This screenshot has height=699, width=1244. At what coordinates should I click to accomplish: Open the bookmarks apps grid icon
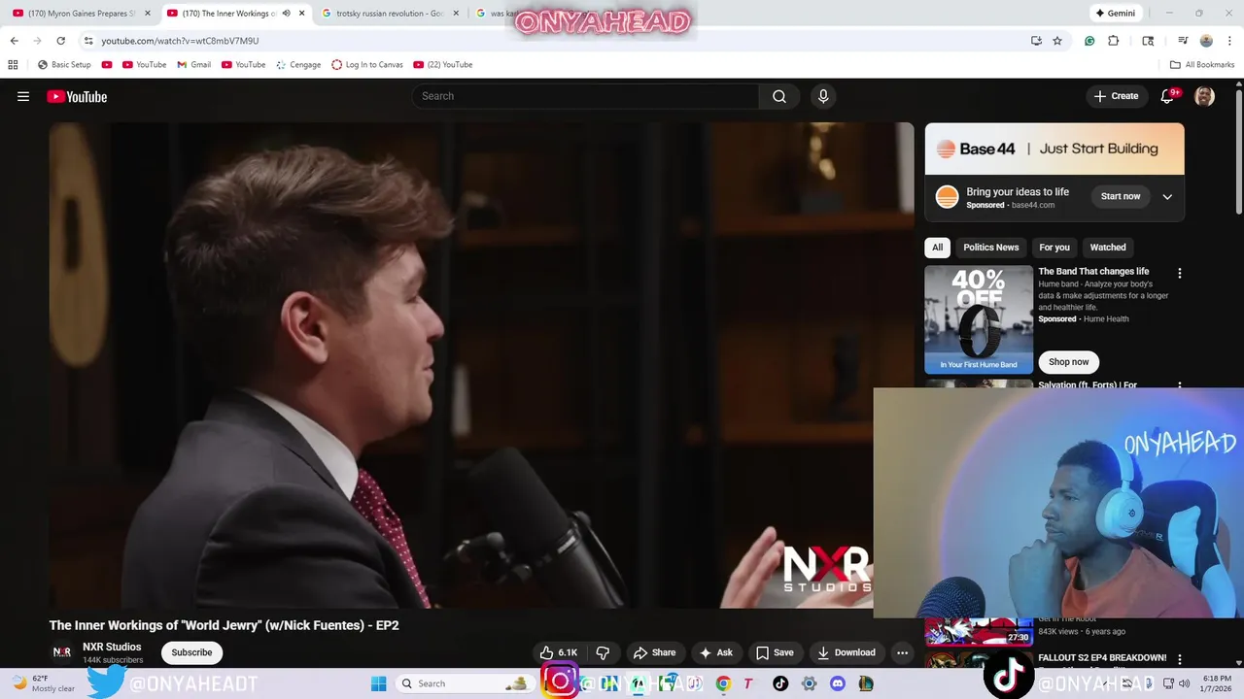pos(13,65)
